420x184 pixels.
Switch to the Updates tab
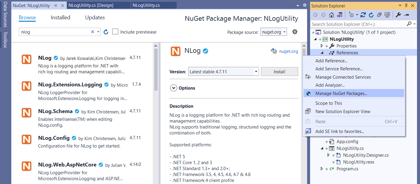click(x=95, y=18)
